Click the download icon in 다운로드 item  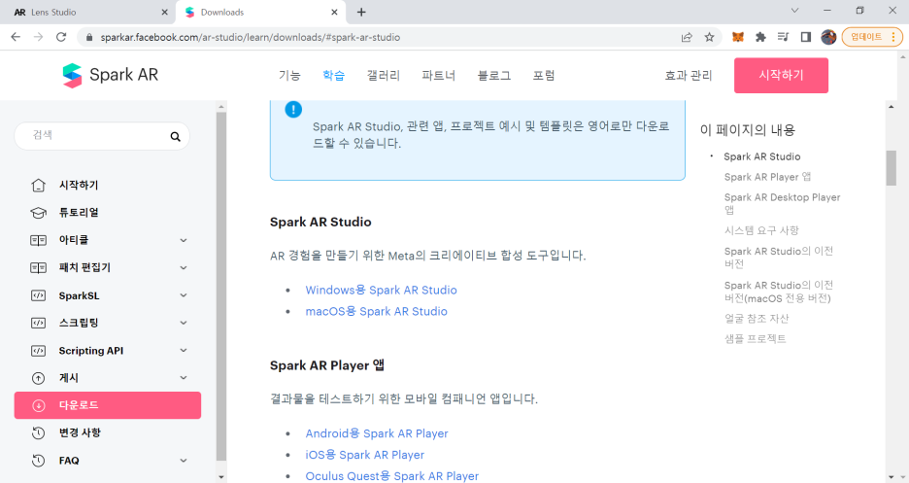(x=38, y=405)
